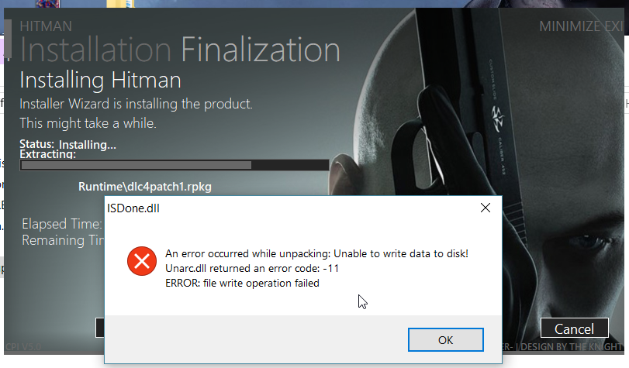
Task: Click the unable to write data message
Action: [x=316, y=254]
